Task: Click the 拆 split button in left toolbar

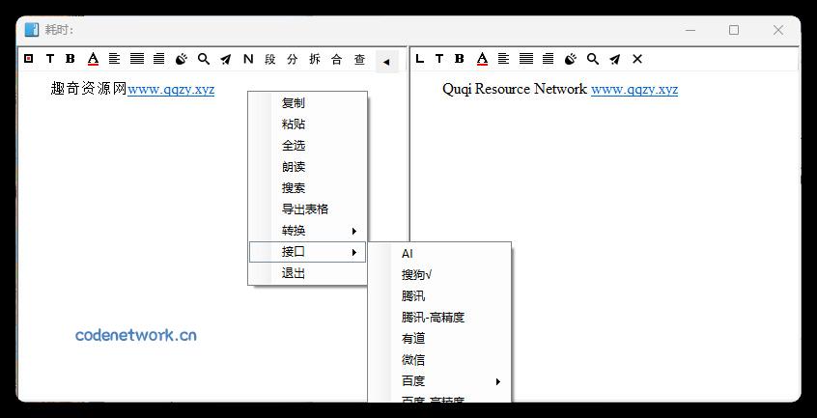Action: 315,59
